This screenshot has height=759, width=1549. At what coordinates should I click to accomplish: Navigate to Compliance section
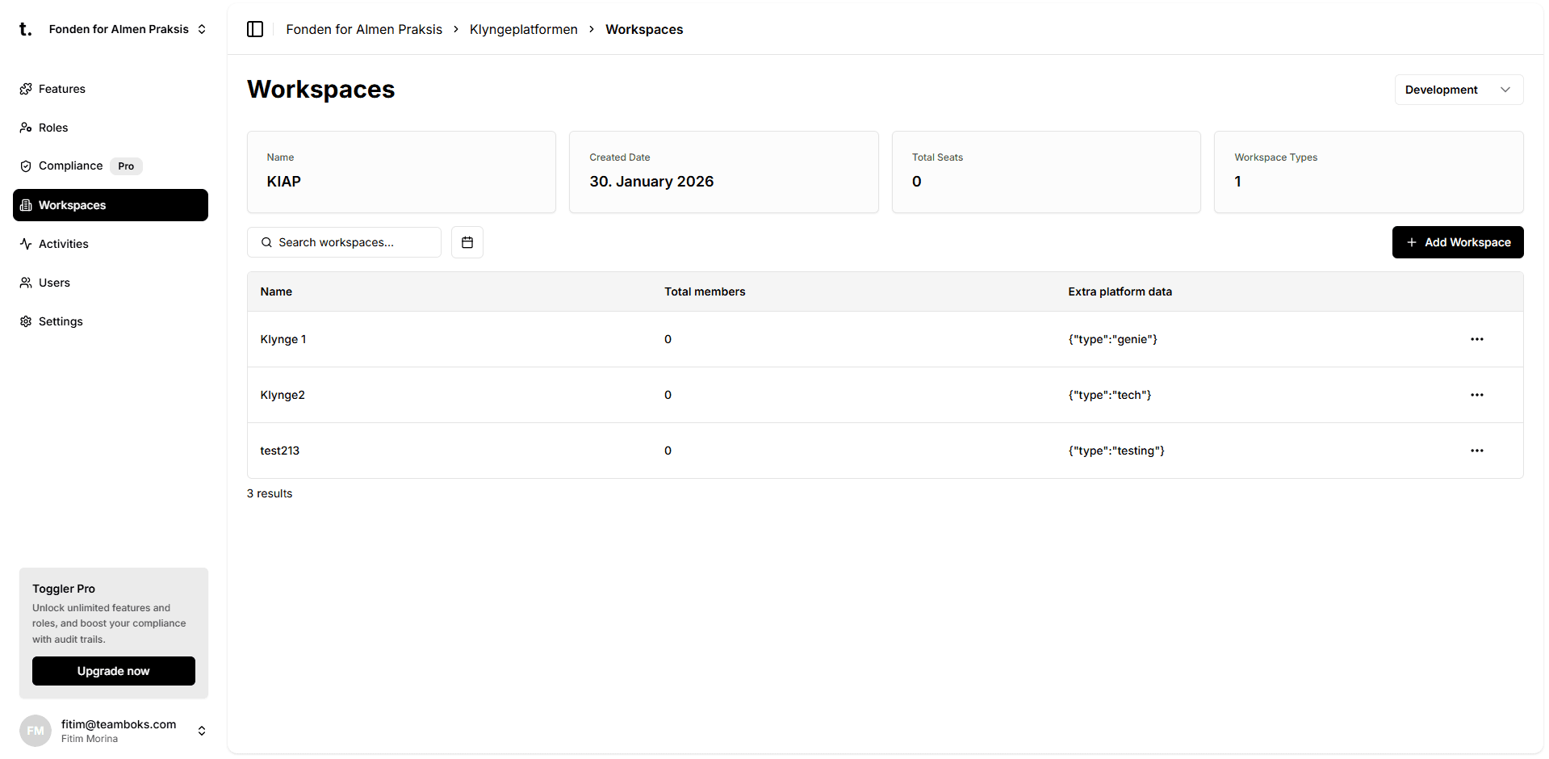pos(70,166)
